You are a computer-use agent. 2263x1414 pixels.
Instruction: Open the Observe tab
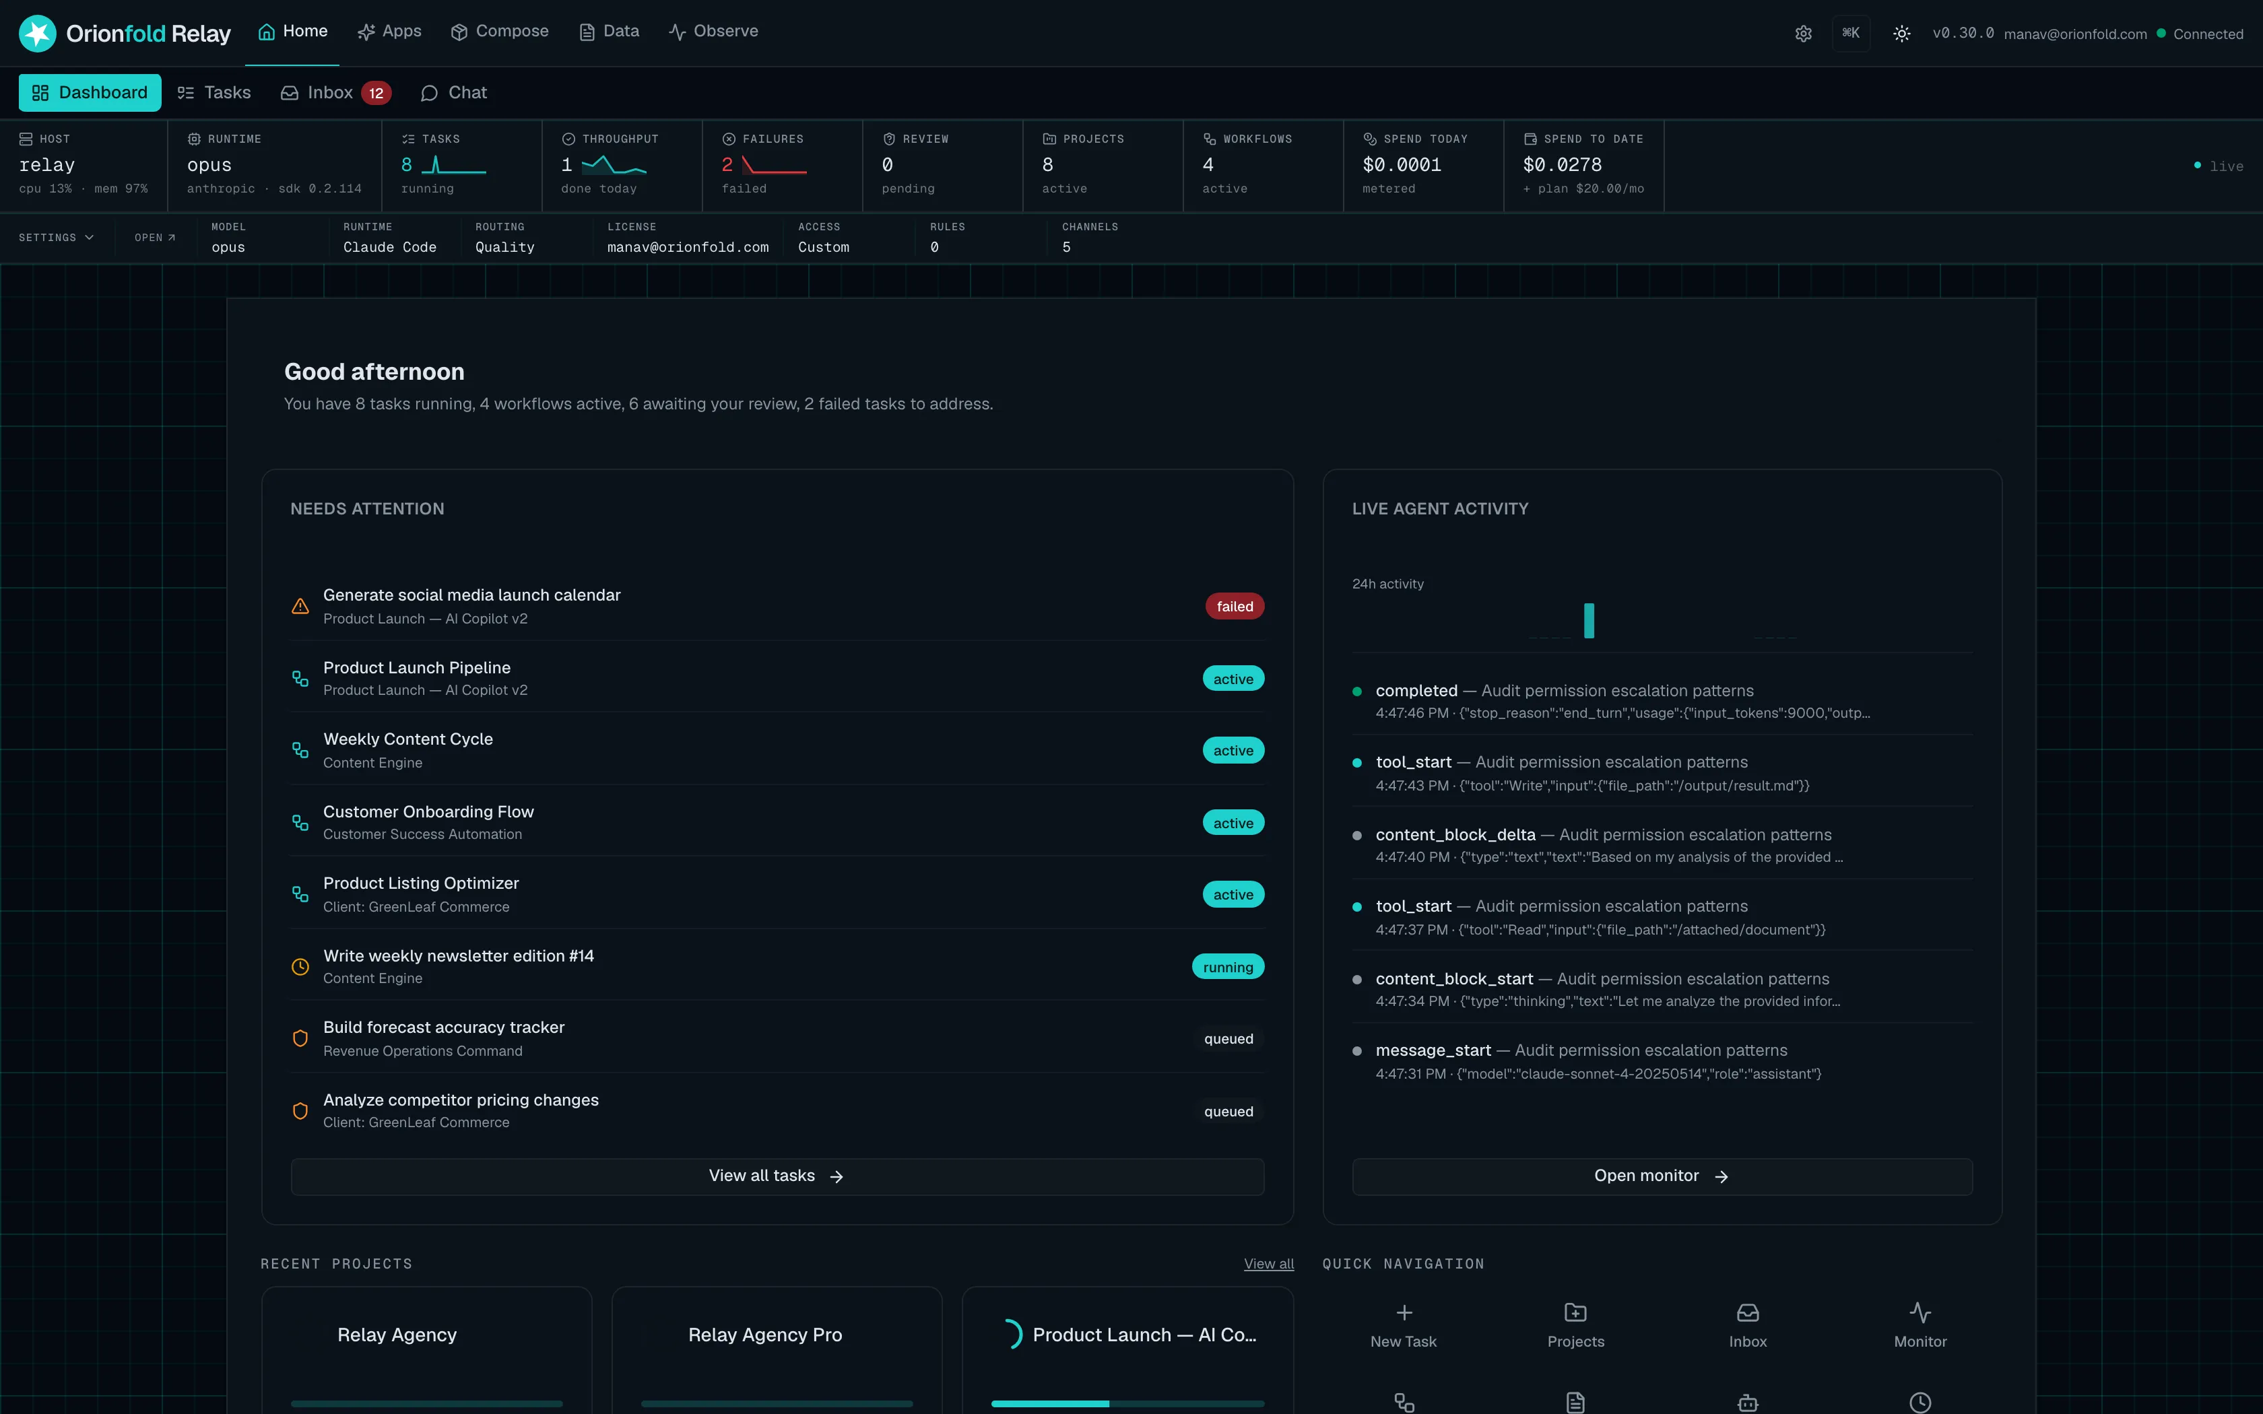(x=713, y=32)
